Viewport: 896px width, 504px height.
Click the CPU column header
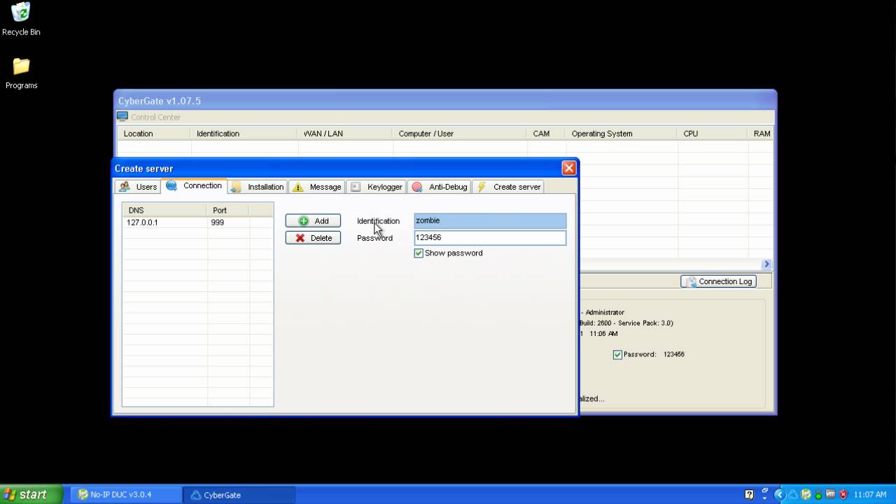coord(713,134)
